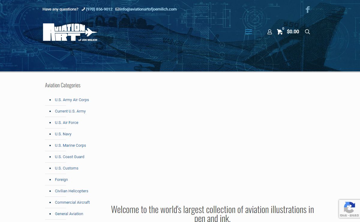Viewport: 360px width, 222px height.
Task: Click the Aviation Categories heading
Action: point(63,85)
